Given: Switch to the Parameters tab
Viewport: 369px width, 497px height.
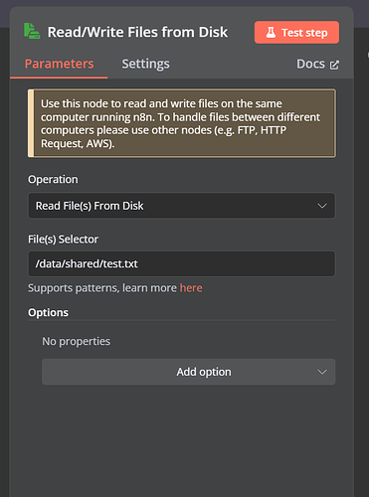Looking at the screenshot, I should click(x=59, y=64).
